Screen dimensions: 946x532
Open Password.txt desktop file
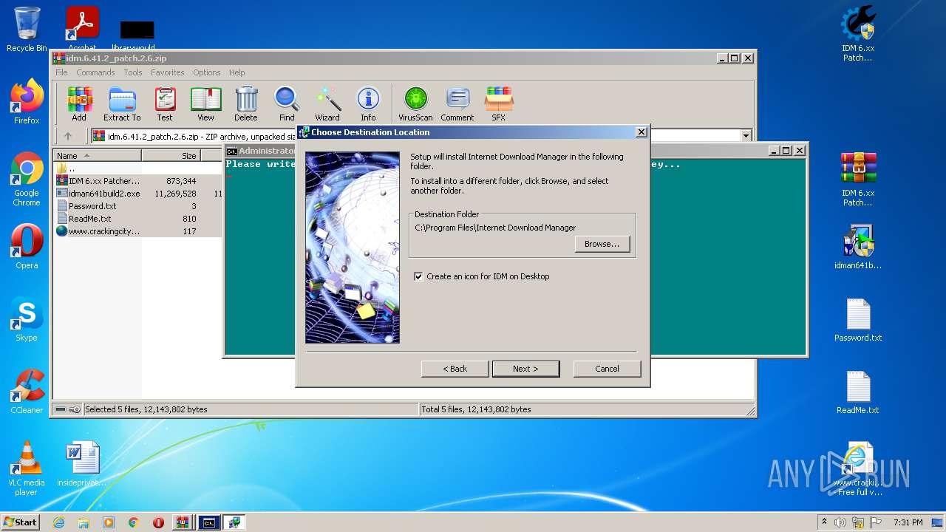(857, 319)
